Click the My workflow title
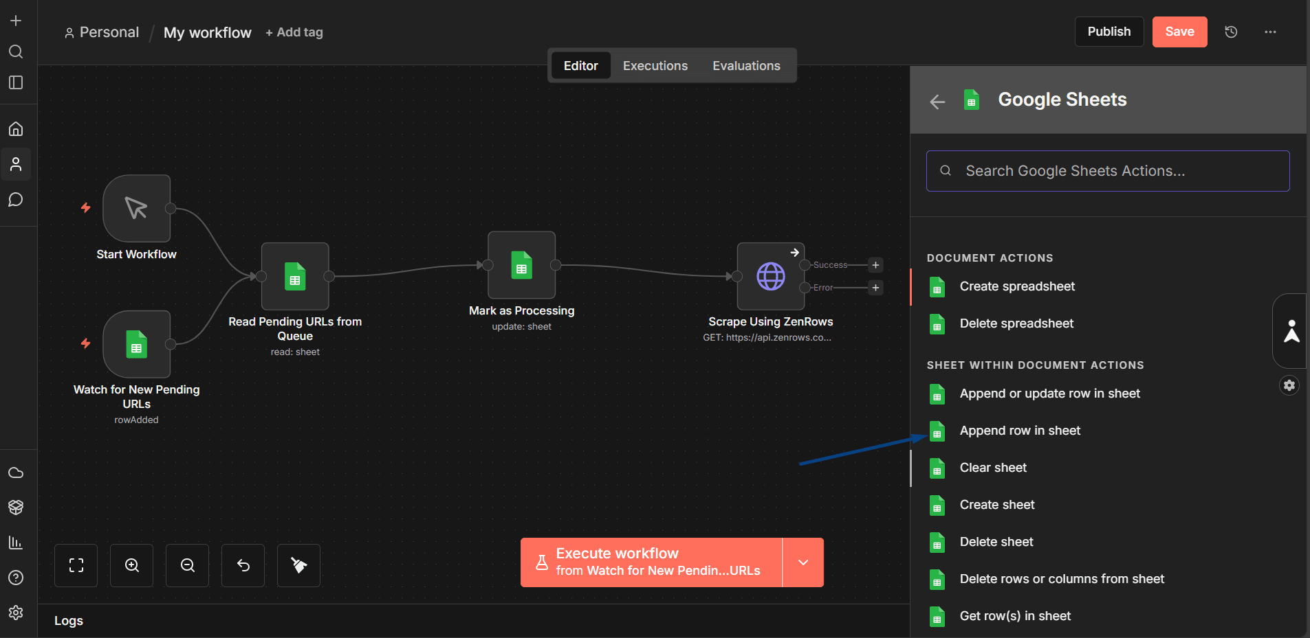 (208, 32)
